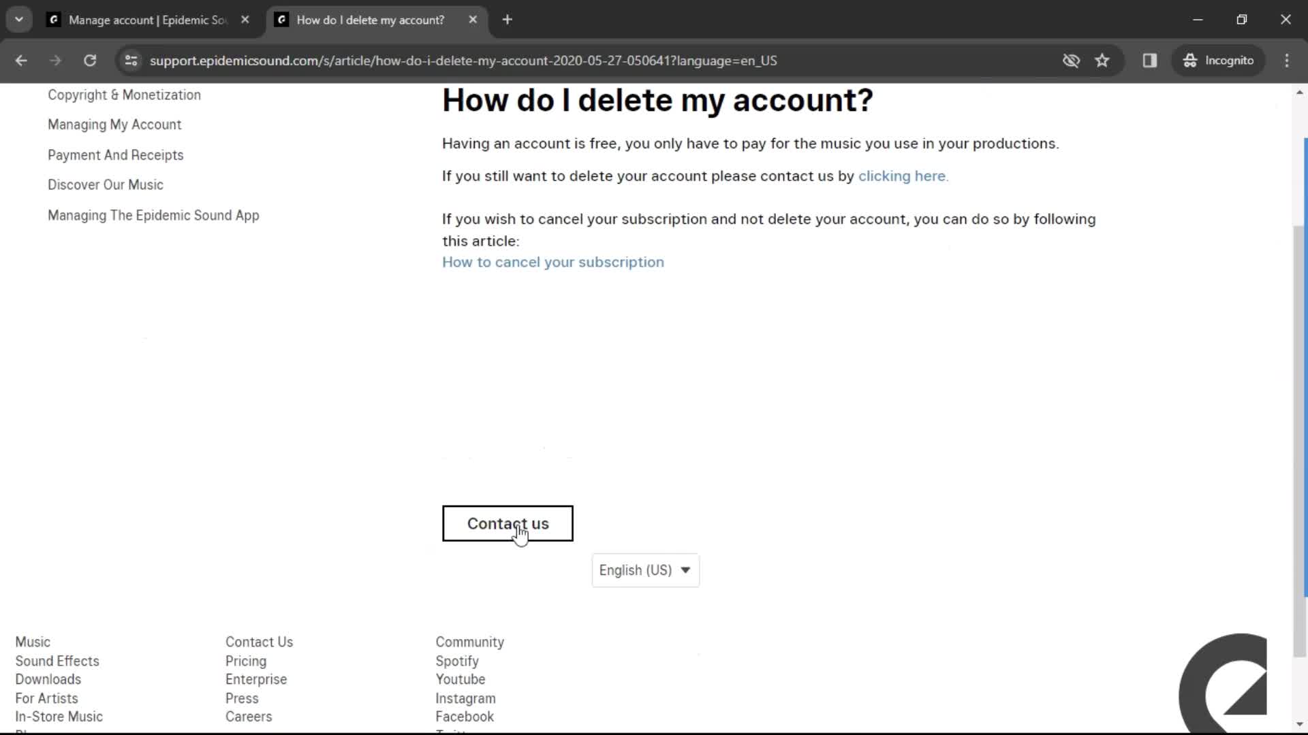1308x735 pixels.
Task: Click the browser back arrow
Action: (x=21, y=61)
